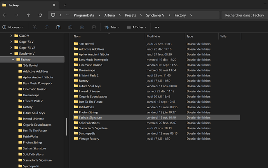
Task: Select Sasha's Signature row in file list
Action: (x=157, y=118)
